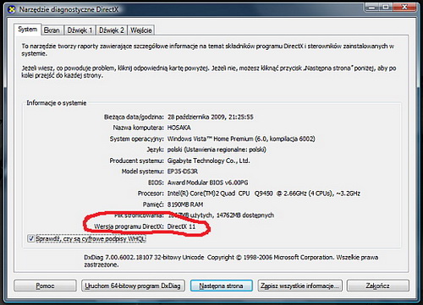
Task: Click the Informacje o systemie group label
Action: coord(57,103)
